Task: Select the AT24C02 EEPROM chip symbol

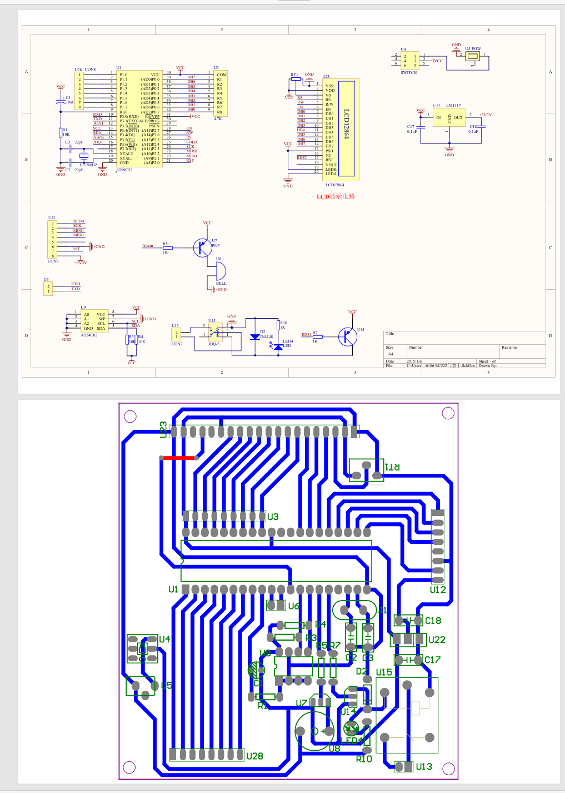Action: 94,321
